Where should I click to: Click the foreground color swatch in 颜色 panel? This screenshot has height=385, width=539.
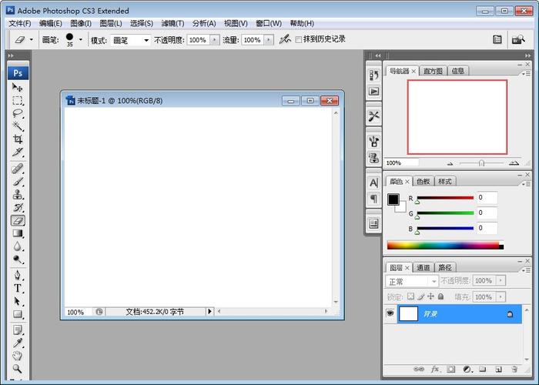point(393,199)
